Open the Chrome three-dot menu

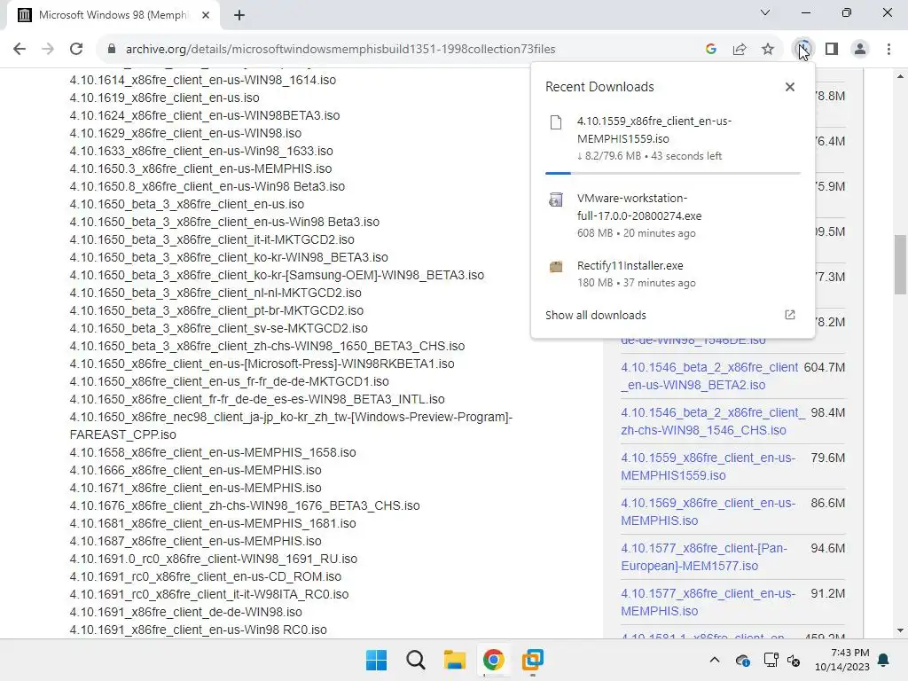pyautogui.click(x=888, y=50)
